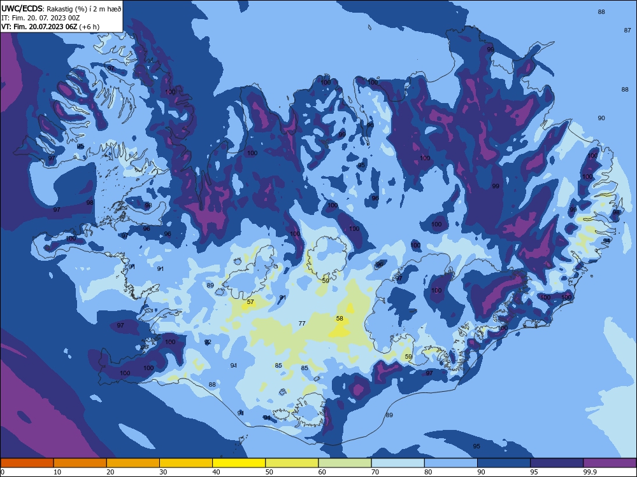The height and width of the screenshot is (477, 637).
Task: Click the map value 92
Action: click(208, 342)
